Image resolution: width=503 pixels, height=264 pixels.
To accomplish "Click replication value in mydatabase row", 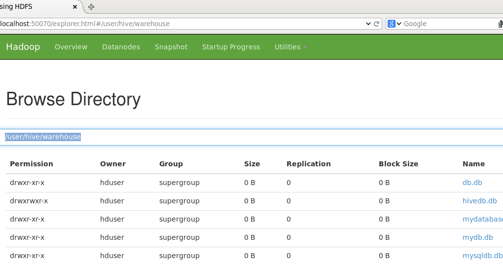I will (x=288, y=220).
